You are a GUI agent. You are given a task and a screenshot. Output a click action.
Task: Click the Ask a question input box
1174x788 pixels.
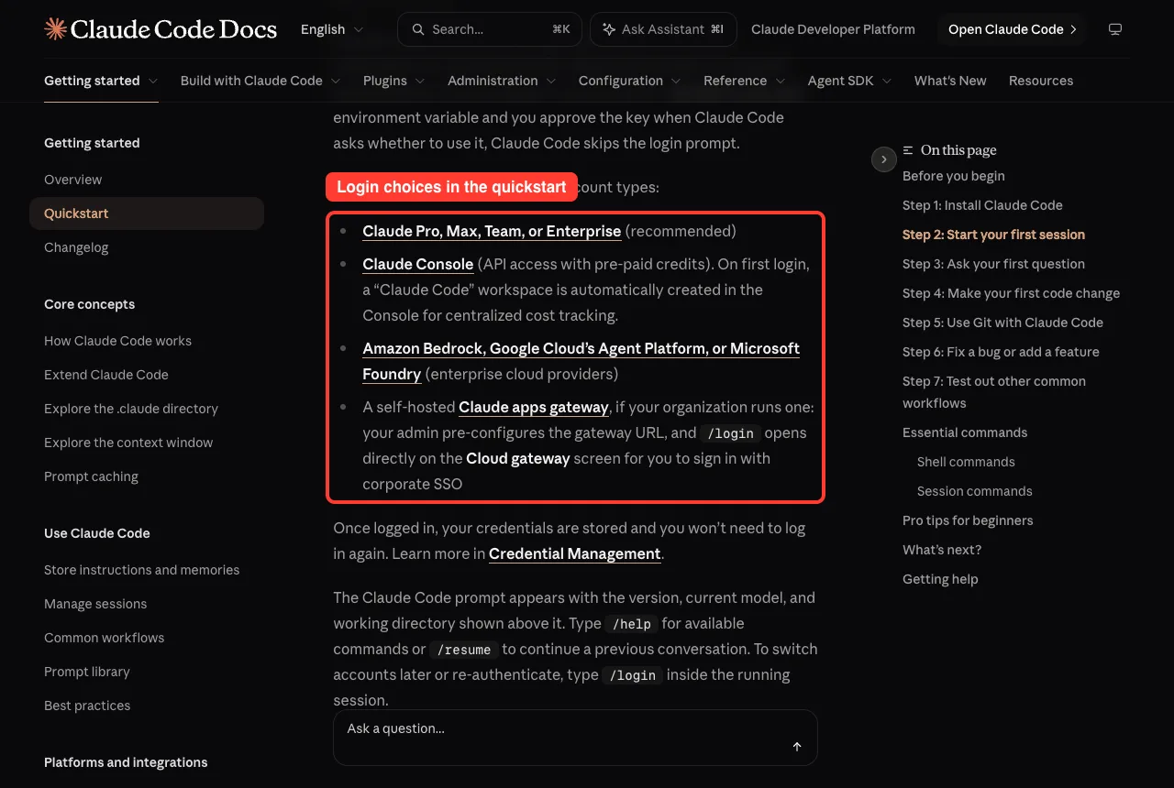point(575,738)
